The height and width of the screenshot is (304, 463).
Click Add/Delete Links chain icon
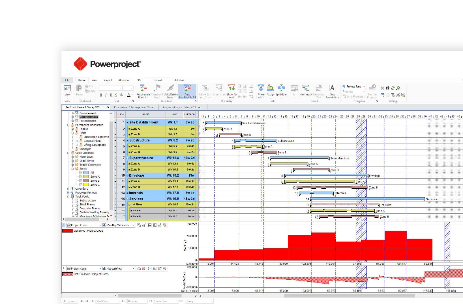pos(171,88)
